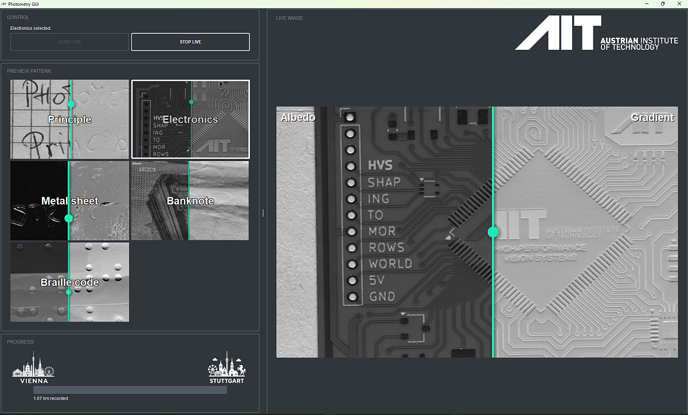The height and width of the screenshot is (415, 688).
Task: Click the greyed START LIVE button
Action: pyautogui.click(x=69, y=42)
